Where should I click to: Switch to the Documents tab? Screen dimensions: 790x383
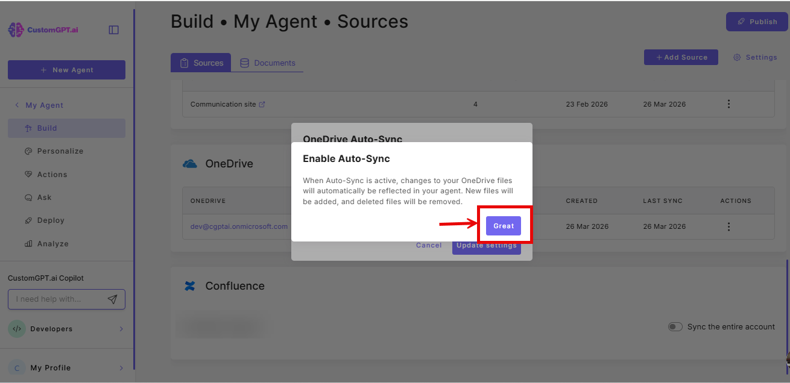tap(268, 63)
